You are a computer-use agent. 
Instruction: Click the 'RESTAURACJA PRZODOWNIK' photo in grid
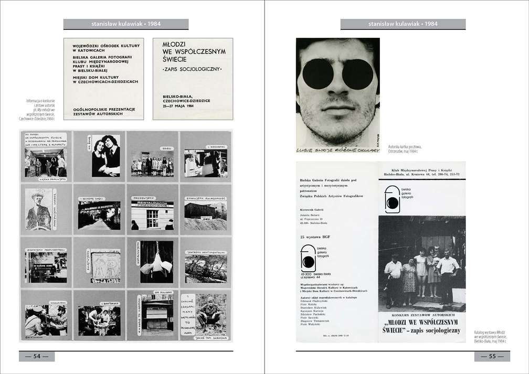152,215
